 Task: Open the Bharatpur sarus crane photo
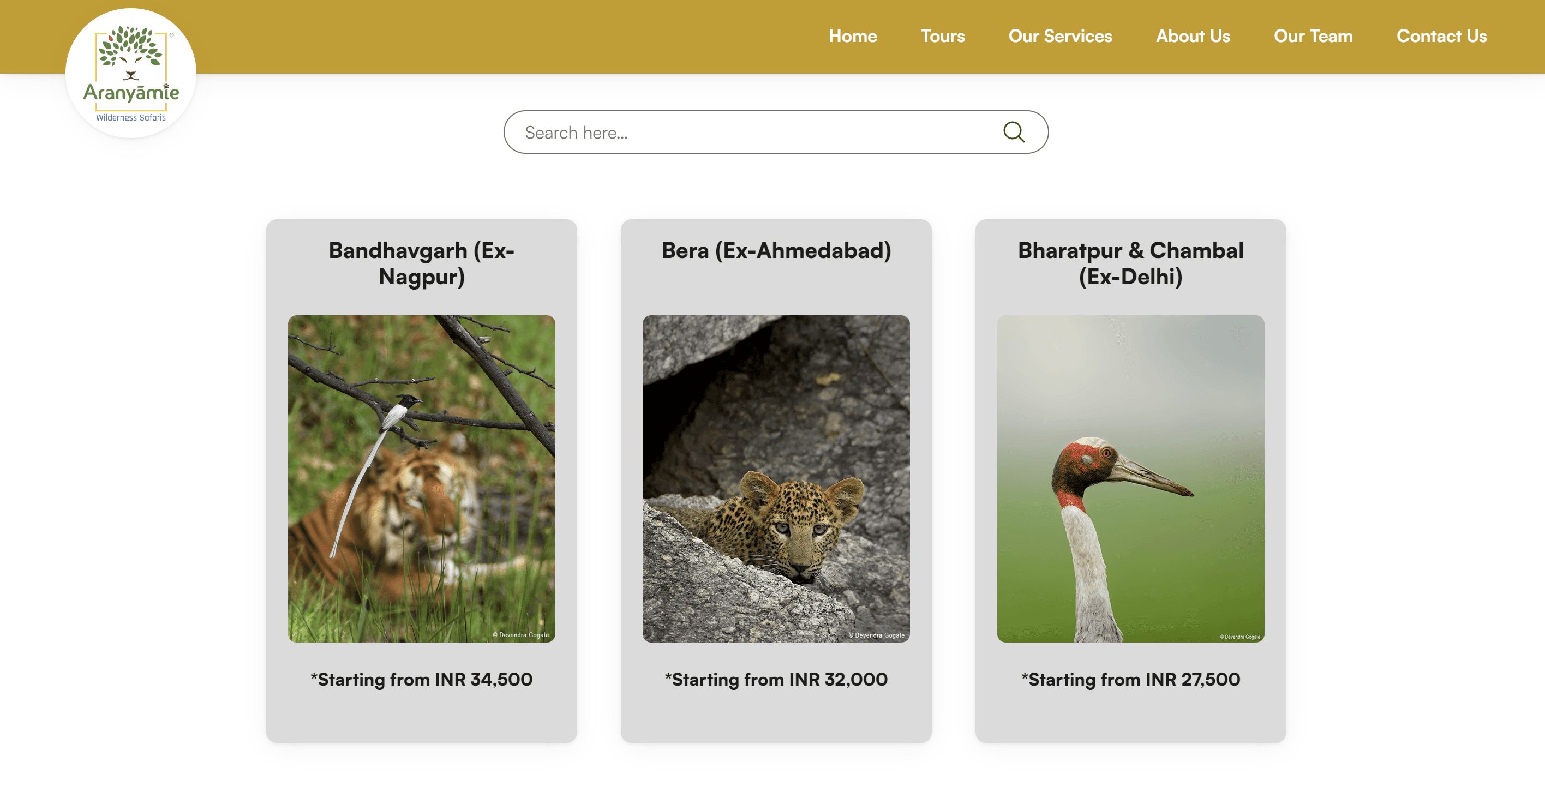pyautogui.click(x=1130, y=478)
